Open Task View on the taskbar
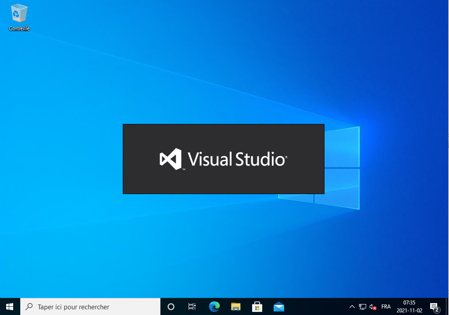Image resolution: width=449 pixels, height=315 pixels. [192, 307]
